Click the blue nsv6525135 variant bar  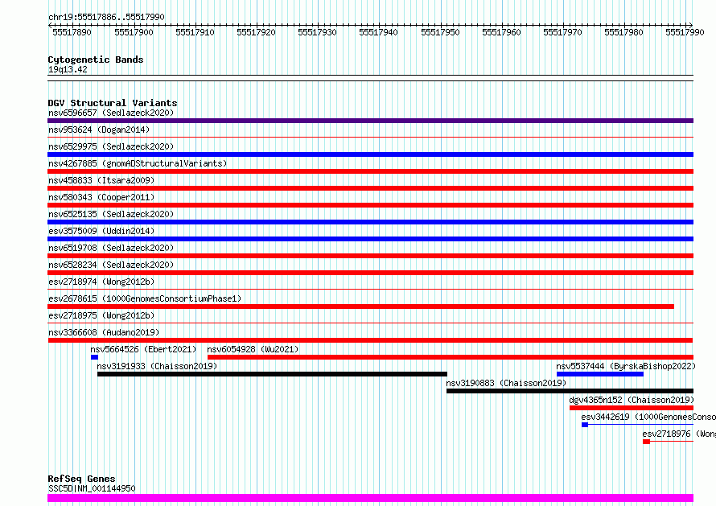tap(370, 222)
